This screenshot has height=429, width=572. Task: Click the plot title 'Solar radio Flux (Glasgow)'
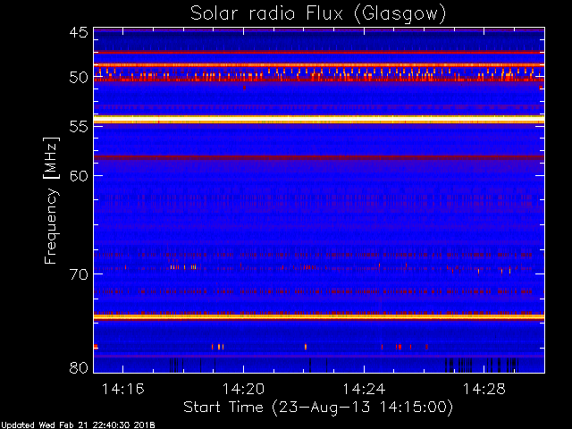(318, 14)
